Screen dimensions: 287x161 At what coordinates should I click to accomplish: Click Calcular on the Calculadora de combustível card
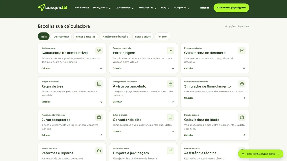point(46,68)
